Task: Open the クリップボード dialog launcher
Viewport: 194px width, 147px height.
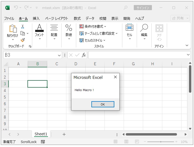Action: point(30,46)
